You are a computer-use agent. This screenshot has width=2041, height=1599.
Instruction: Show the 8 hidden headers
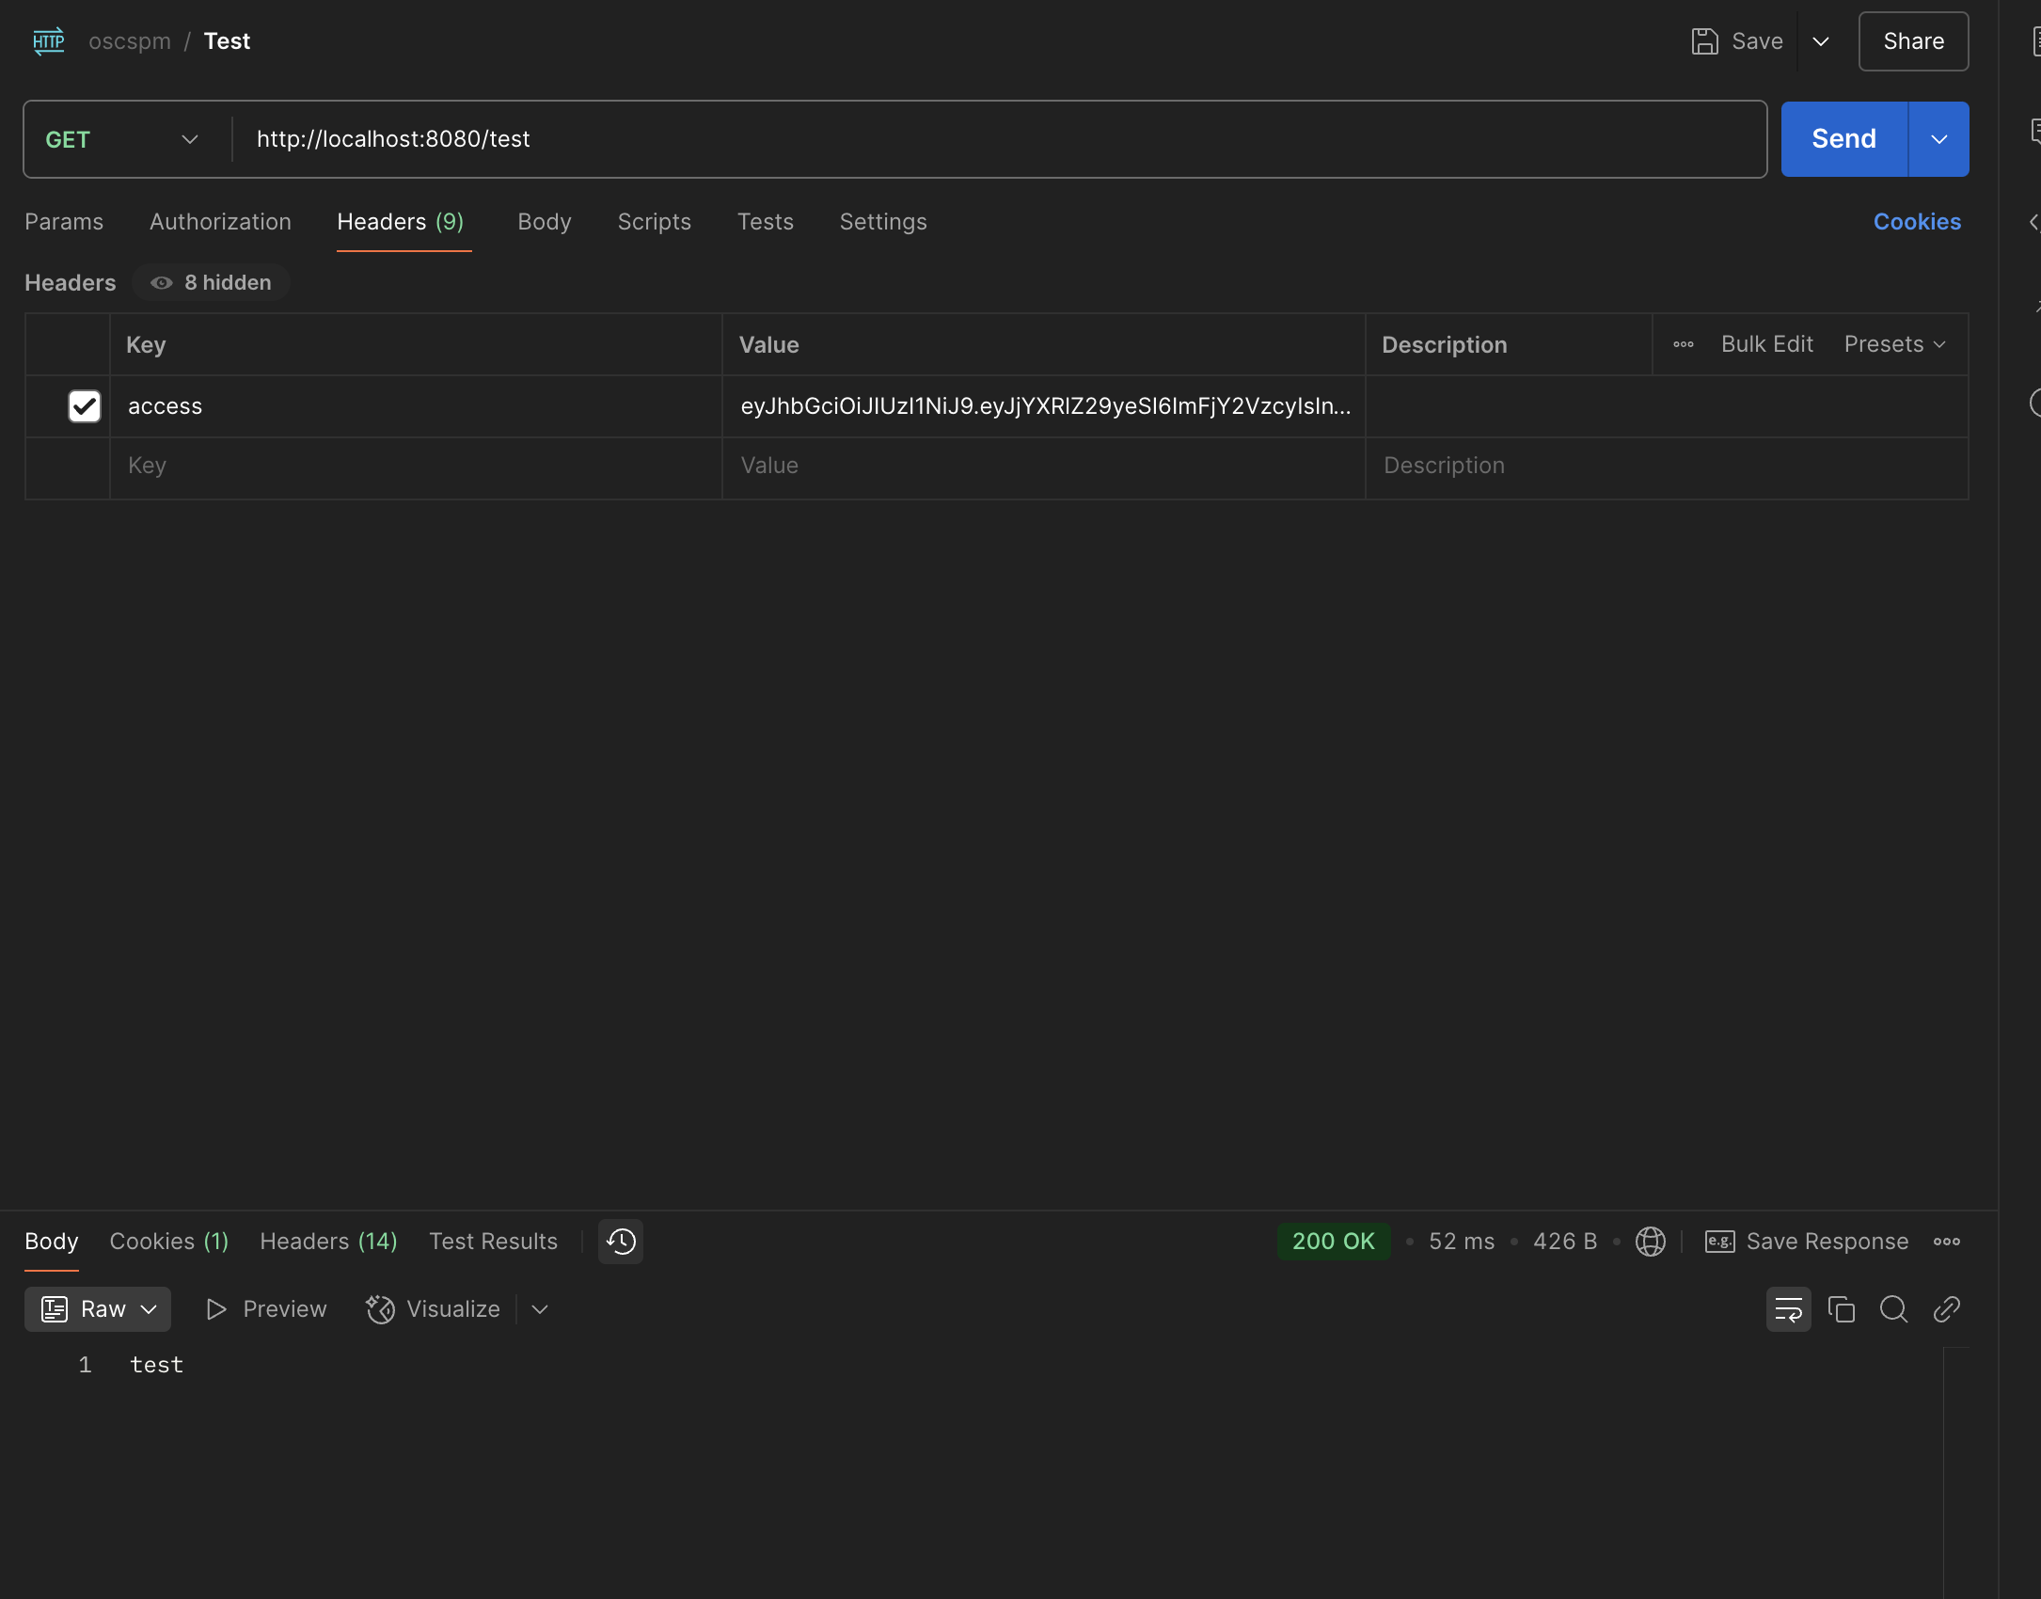click(211, 283)
